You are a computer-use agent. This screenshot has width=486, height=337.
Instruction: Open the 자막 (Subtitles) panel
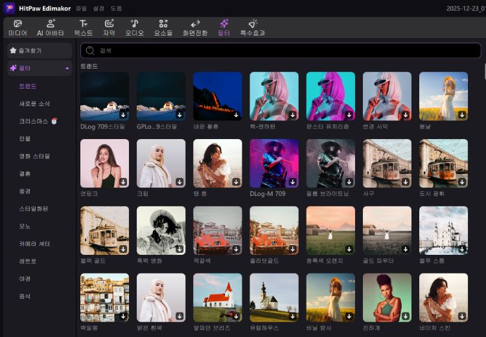pyautogui.click(x=109, y=27)
